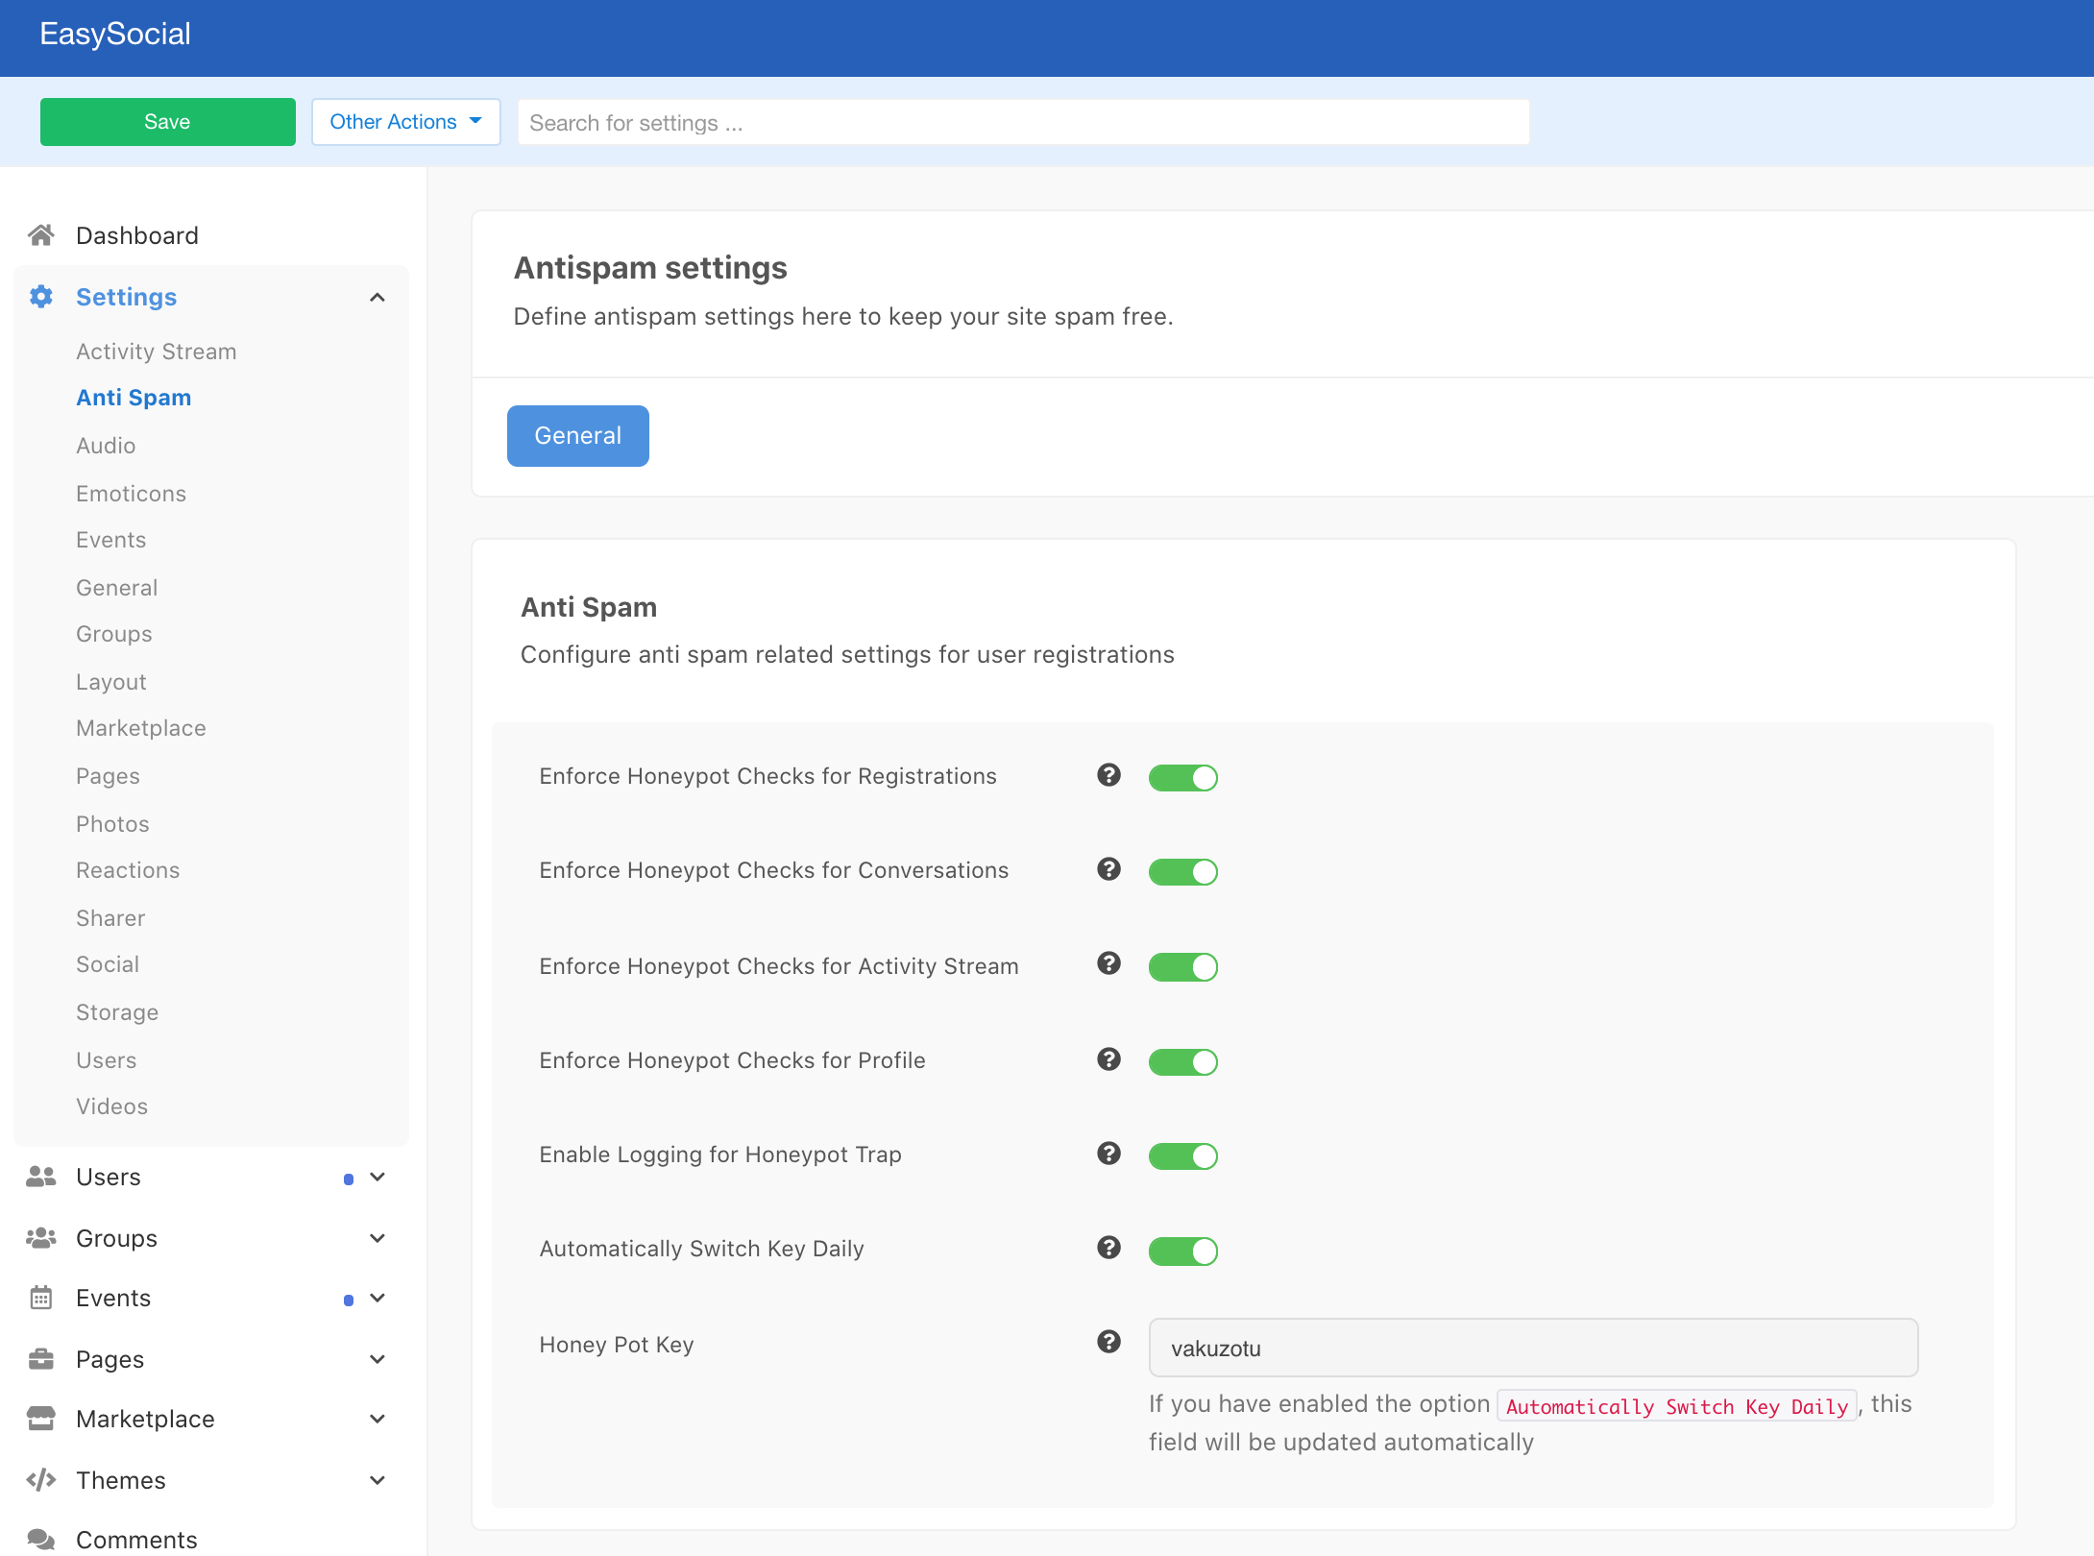The image size is (2094, 1556).
Task: Open Events settings submenu item
Action: [111, 540]
